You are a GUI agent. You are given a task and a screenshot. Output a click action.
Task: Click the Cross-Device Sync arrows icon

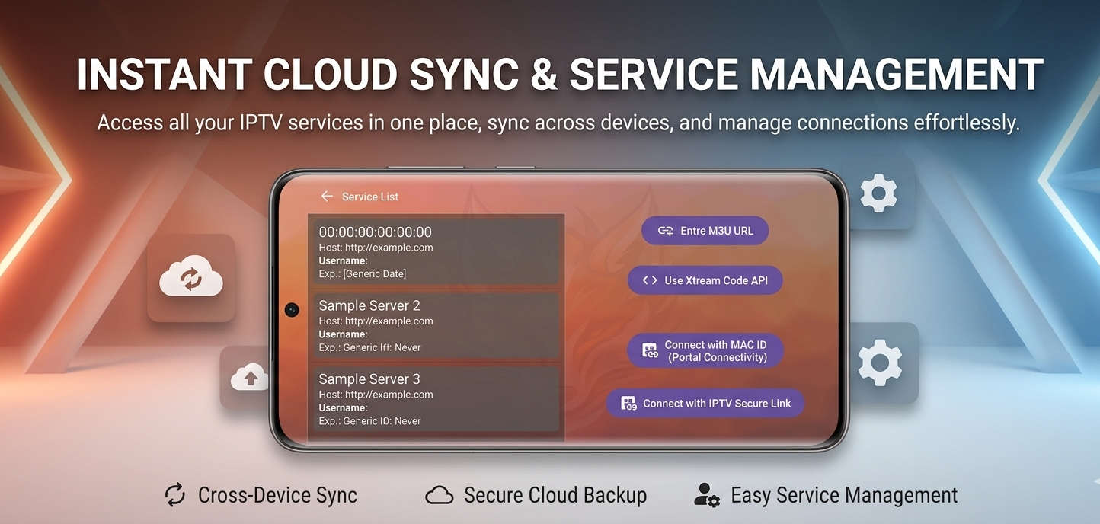click(175, 495)
